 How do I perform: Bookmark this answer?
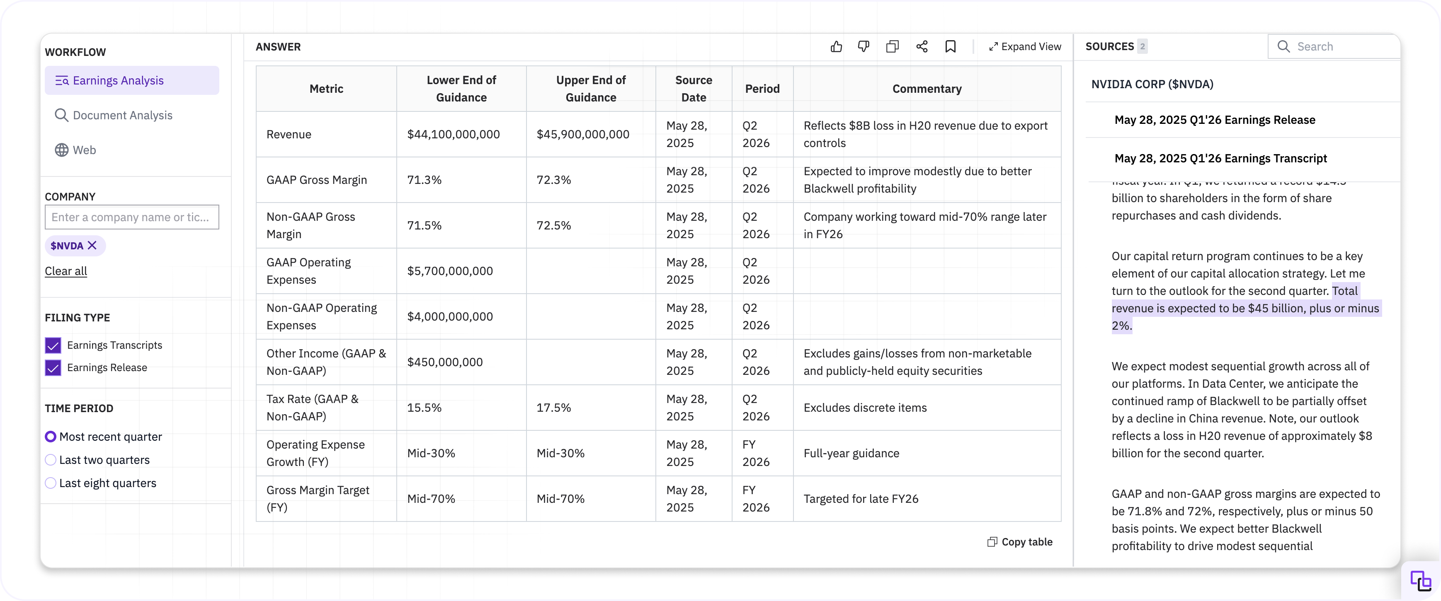pos(951,47)
